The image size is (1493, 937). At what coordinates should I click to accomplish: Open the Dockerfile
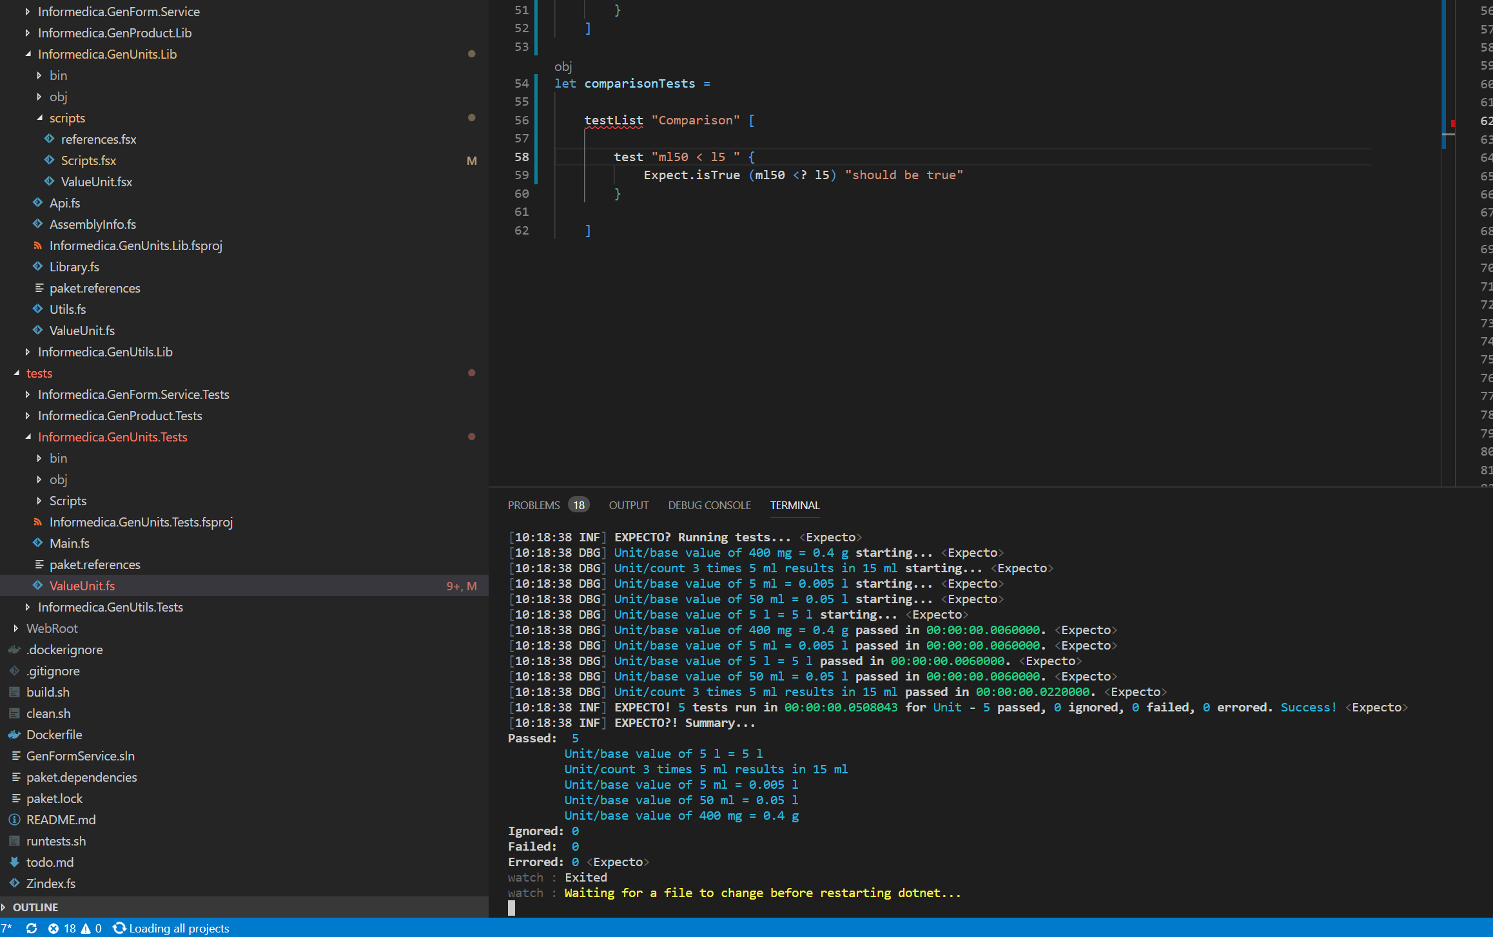(x=54, y=735)
